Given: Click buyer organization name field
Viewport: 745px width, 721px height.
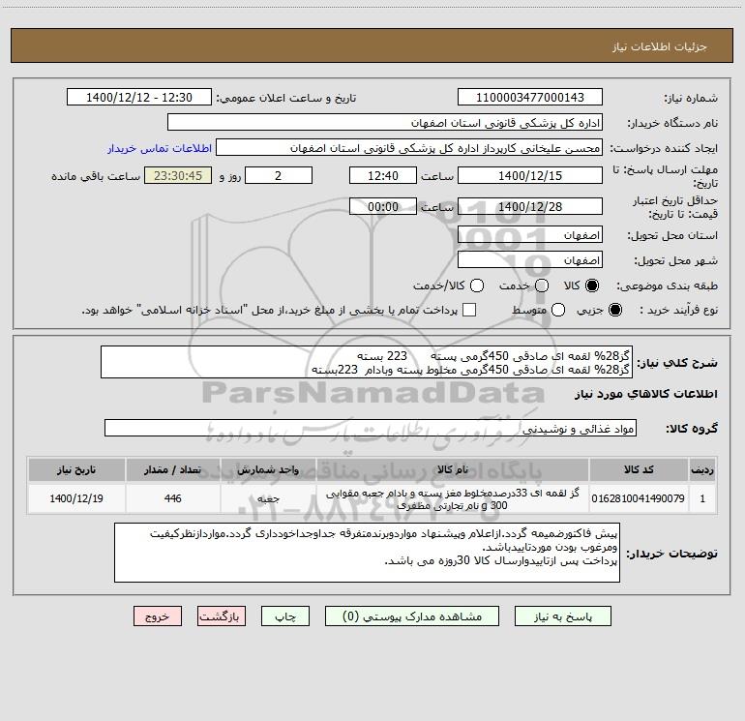Looking at the screenshot, I should tap(385, 123).
